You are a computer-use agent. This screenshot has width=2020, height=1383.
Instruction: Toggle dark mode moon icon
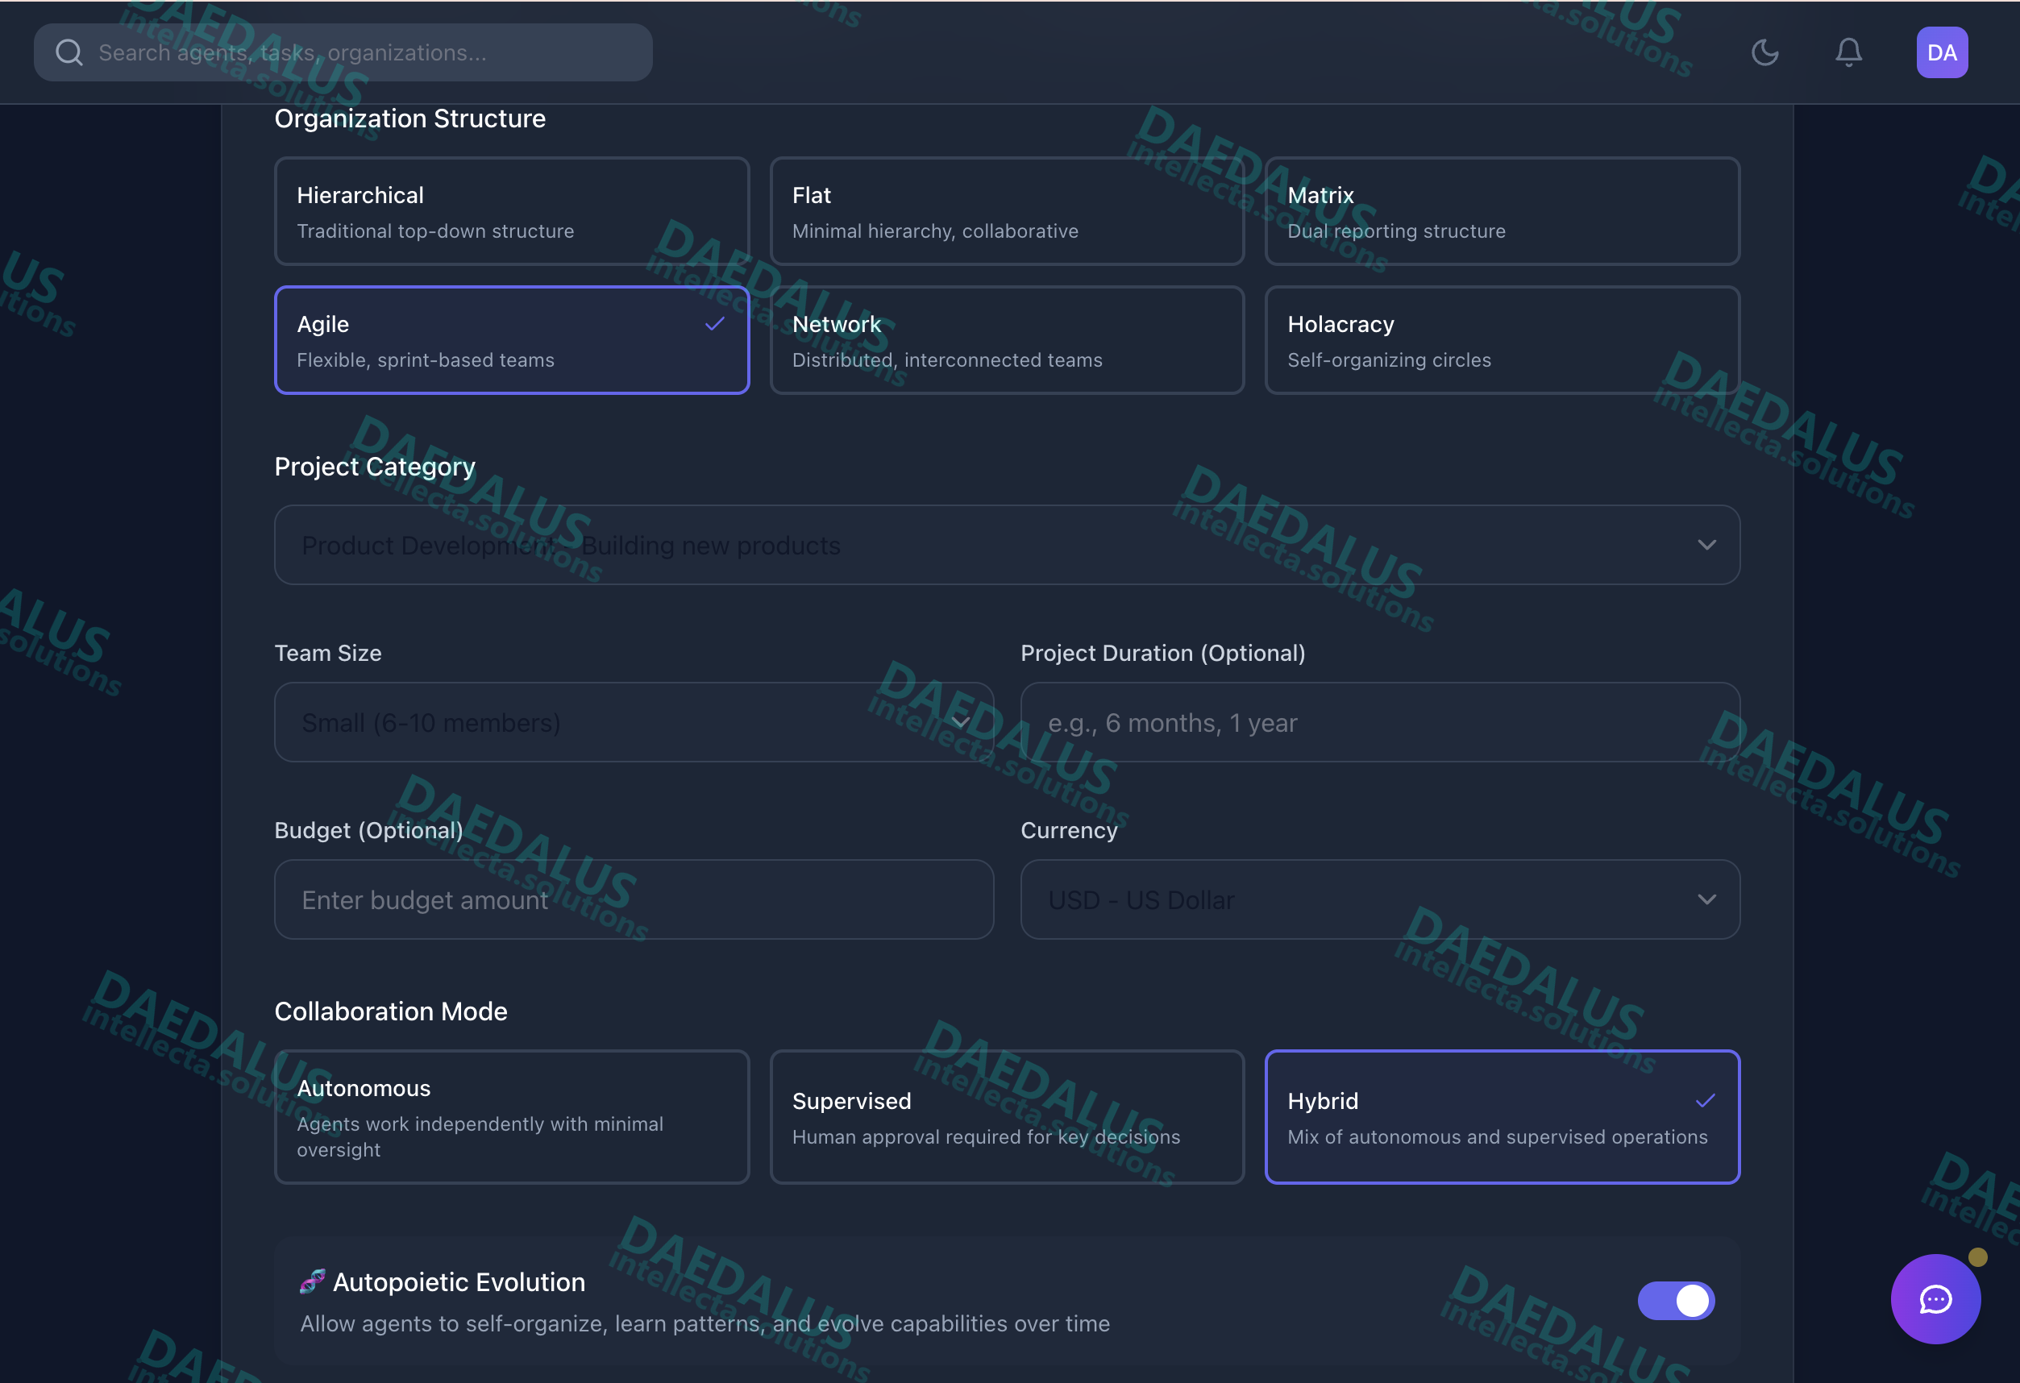[1764, 53]
